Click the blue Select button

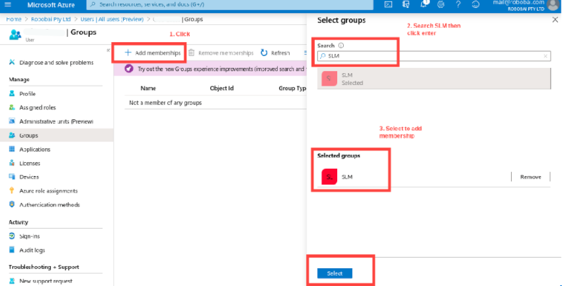tap(335, 273)
